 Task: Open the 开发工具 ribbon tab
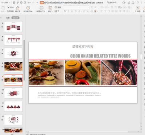point(83,3)
